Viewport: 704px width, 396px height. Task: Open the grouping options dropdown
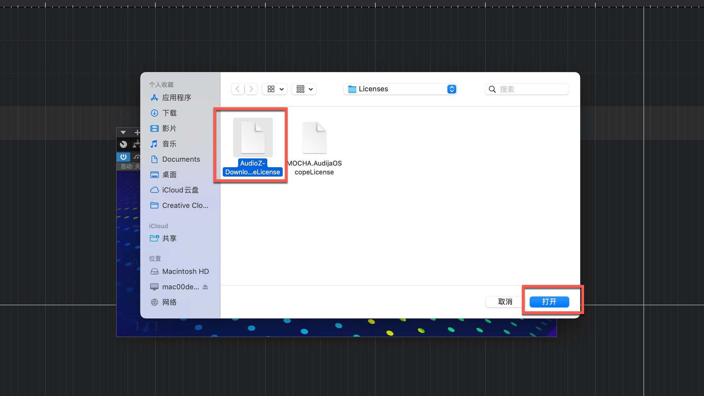pos(304,89)
